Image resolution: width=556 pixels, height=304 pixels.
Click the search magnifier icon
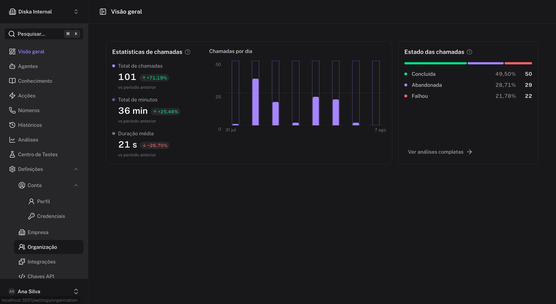point(12,34)
